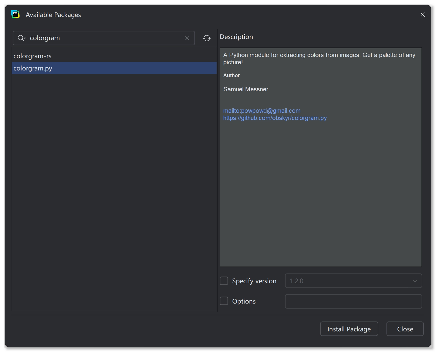Click the Close button at the bottom

tap(405, 329)
